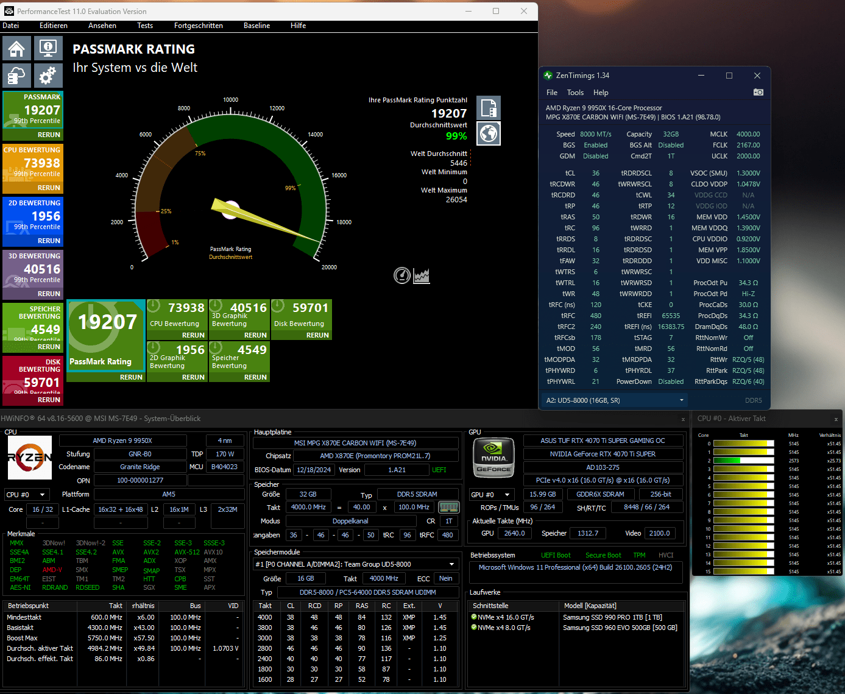Click the power icon on the 3D Graphik tile
Viewport: 845px width, 694px height.
point(216,306)
